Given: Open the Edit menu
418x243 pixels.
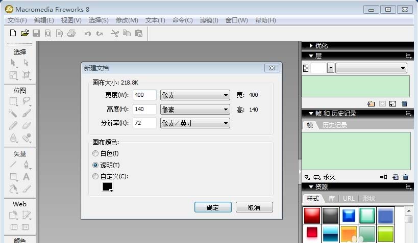Looking at the screenshot, I should tap(44, 20).
